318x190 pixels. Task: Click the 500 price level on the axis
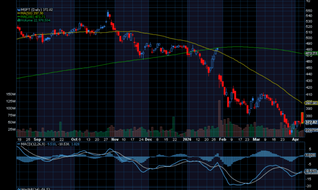pos(309,38)
